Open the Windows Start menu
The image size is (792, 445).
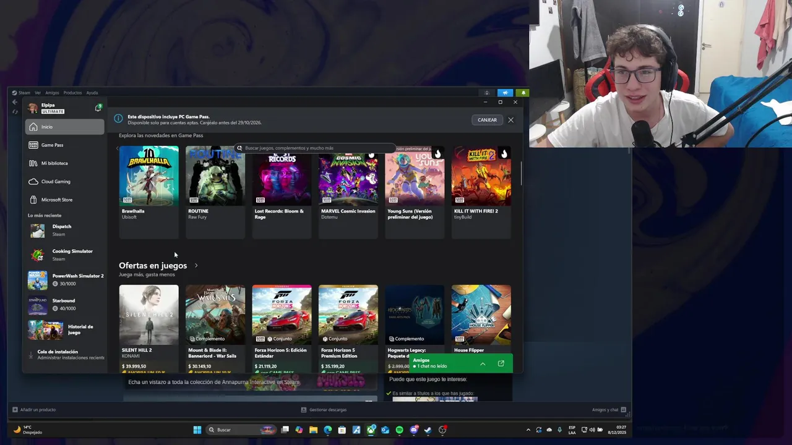pos(197,430)
